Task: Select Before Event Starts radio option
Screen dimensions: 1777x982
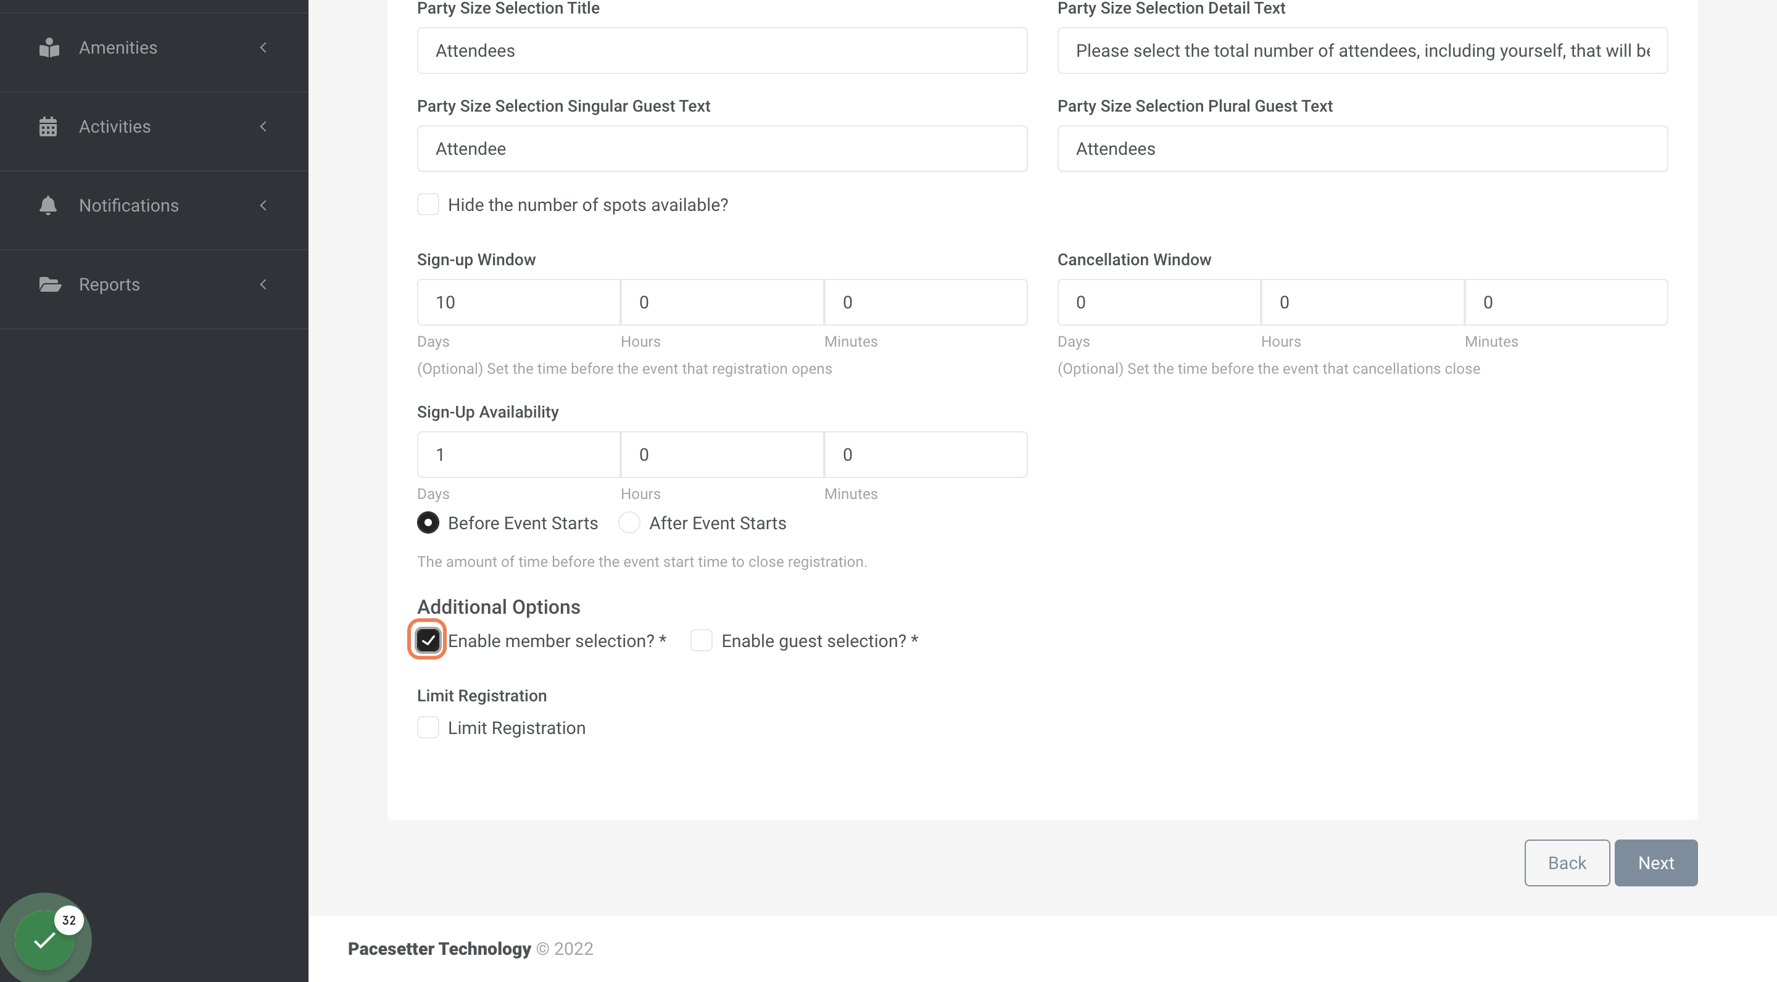Action: (x=428, y=522)
